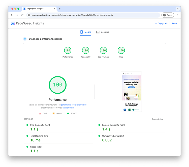Go back using the browser back arrow

pyautogui.click(x=12, y=15)
